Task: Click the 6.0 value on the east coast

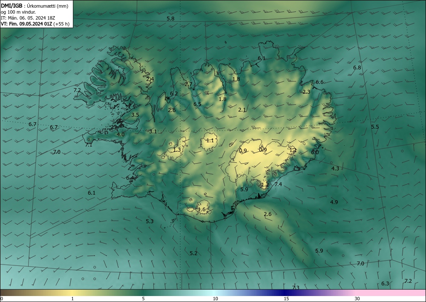Action: pos(315,152)
